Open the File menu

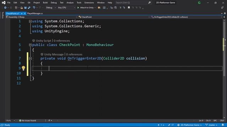point(9,2)
